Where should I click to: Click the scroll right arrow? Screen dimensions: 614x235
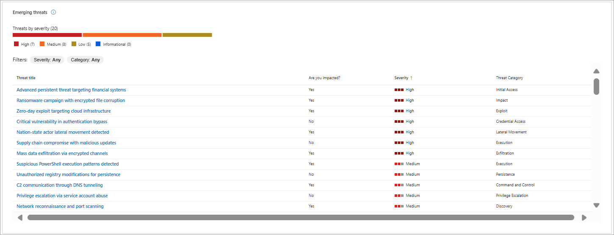[x=584, y=218]
